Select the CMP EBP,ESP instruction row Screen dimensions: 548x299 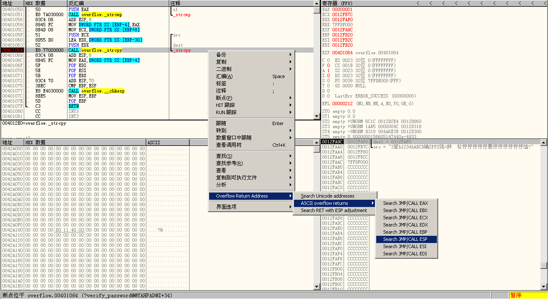[157, 86]
